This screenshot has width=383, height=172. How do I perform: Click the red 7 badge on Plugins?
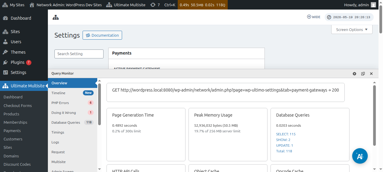29,62
